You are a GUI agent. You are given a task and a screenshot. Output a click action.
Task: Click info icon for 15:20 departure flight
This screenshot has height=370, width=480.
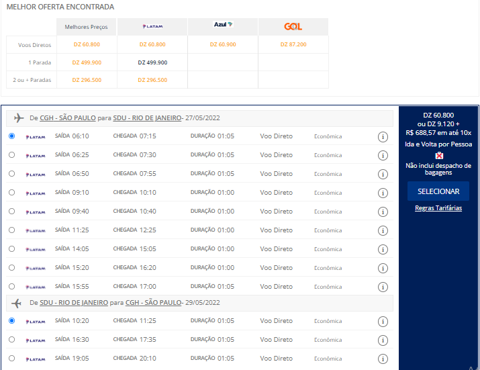(383, 269)
